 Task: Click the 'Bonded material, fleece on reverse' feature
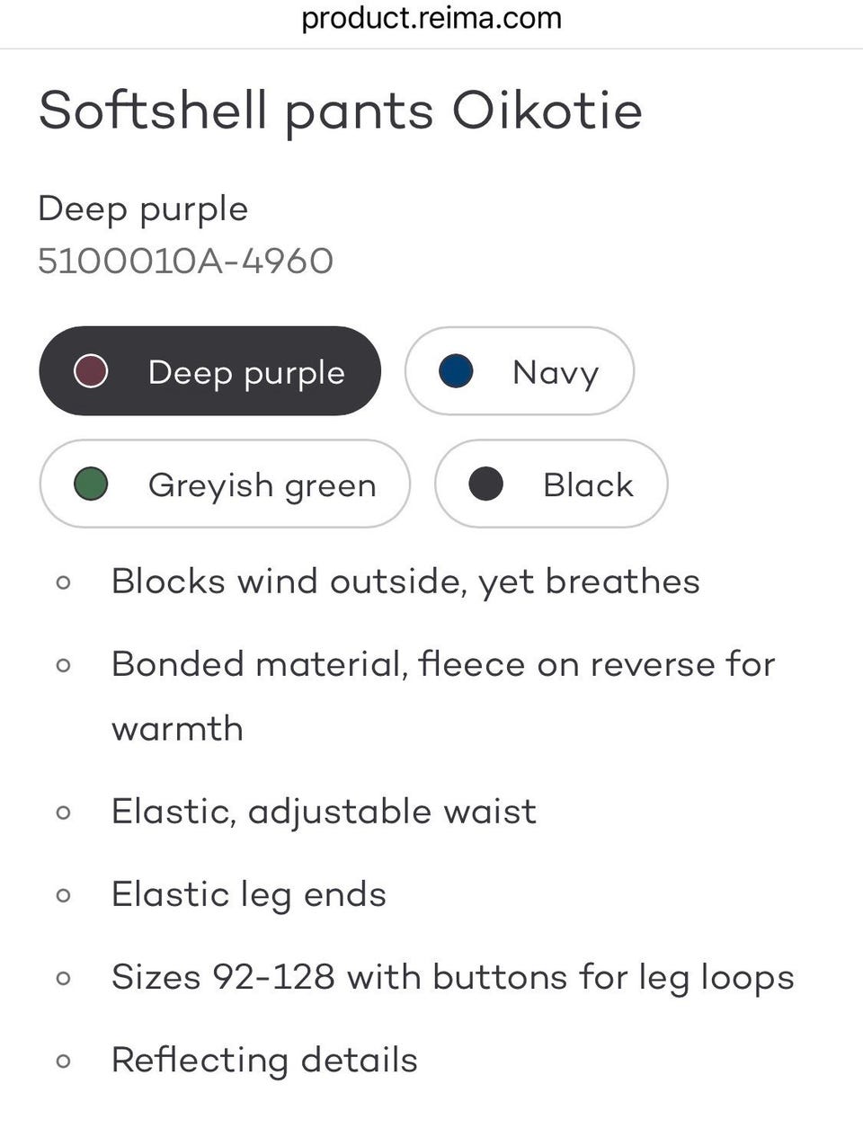tap(442, 665)
